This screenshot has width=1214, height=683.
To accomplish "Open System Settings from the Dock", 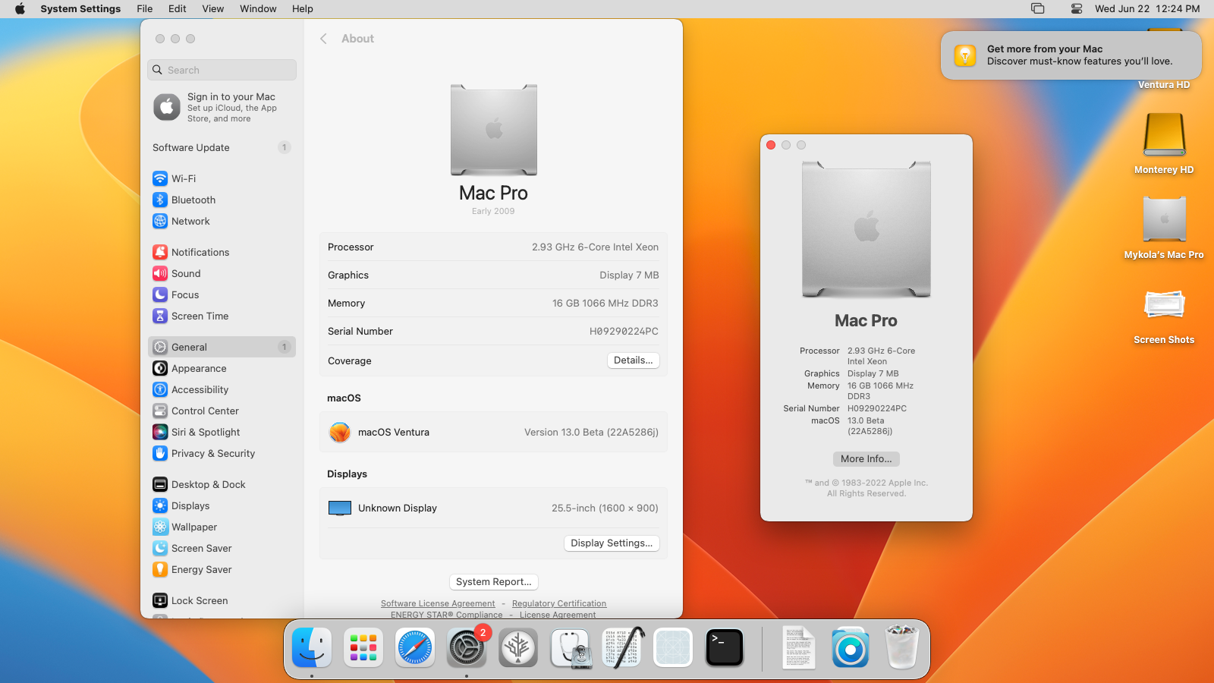I will 467,647.
